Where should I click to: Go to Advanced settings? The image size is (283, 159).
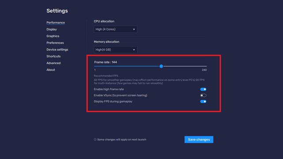pyautogui.click(x=54, y=63)
